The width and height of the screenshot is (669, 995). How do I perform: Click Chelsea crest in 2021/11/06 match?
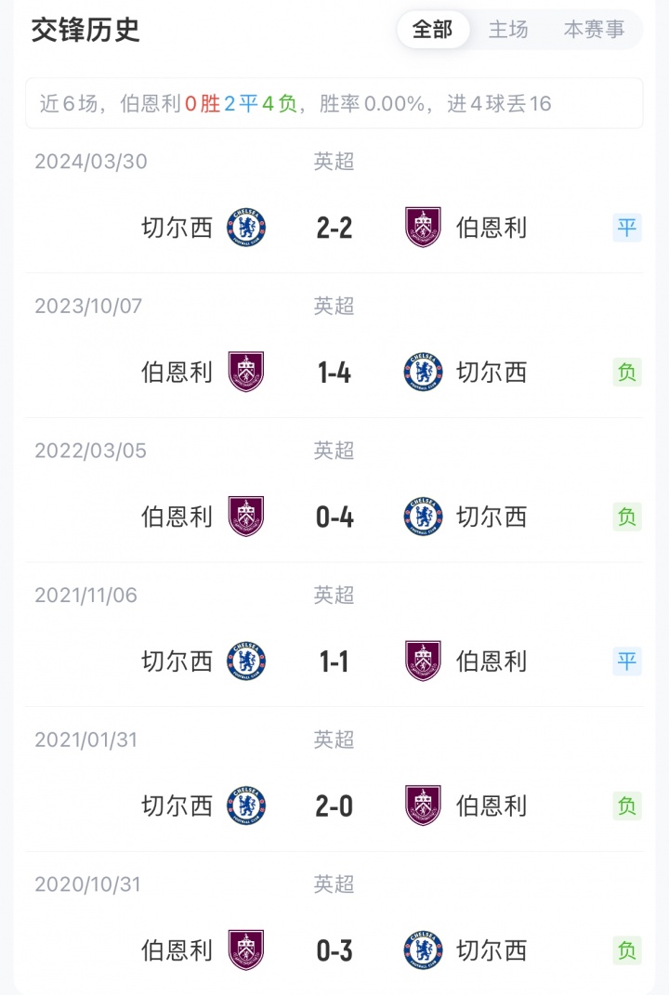246,661
